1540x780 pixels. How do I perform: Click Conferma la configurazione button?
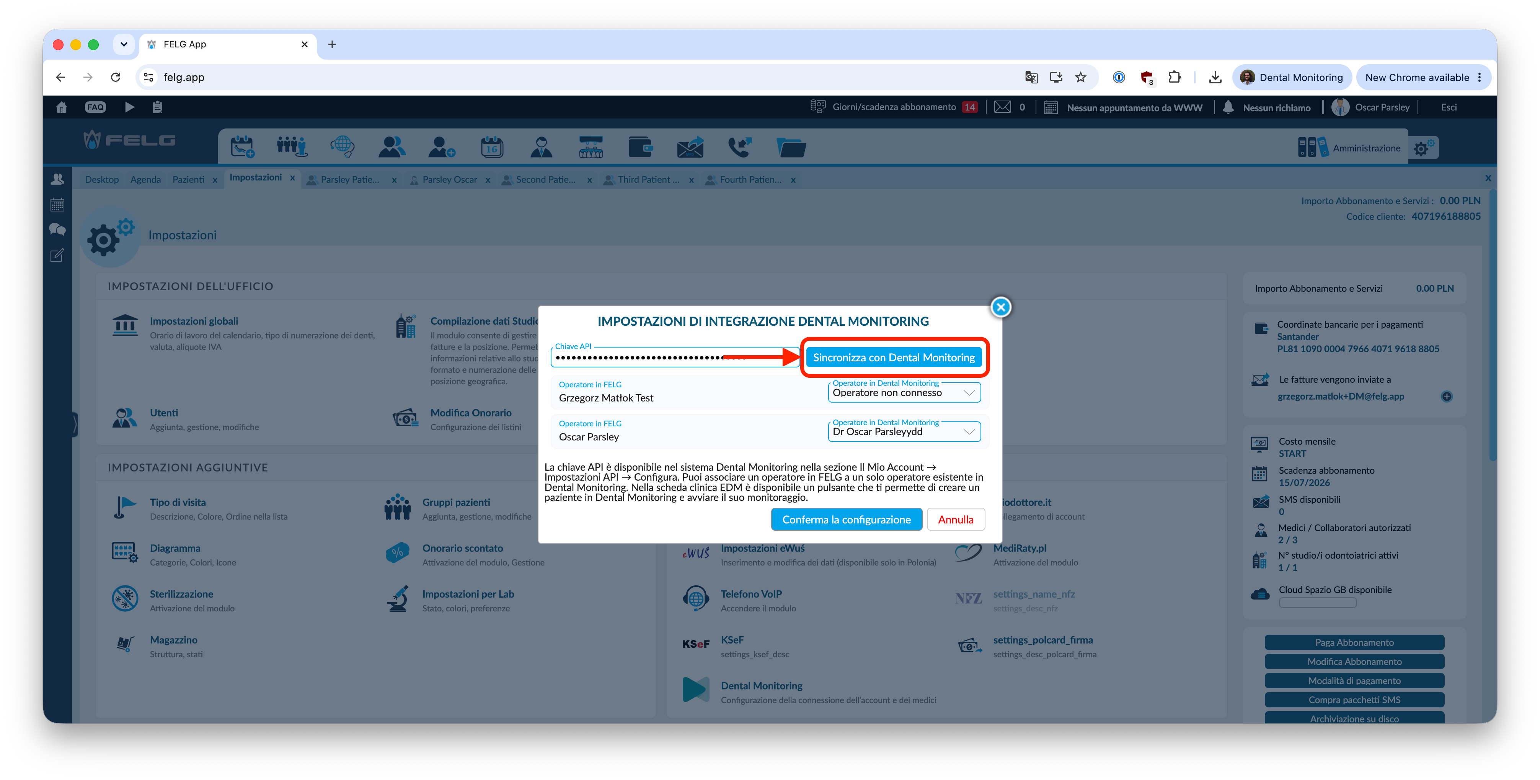click(846, 519)
